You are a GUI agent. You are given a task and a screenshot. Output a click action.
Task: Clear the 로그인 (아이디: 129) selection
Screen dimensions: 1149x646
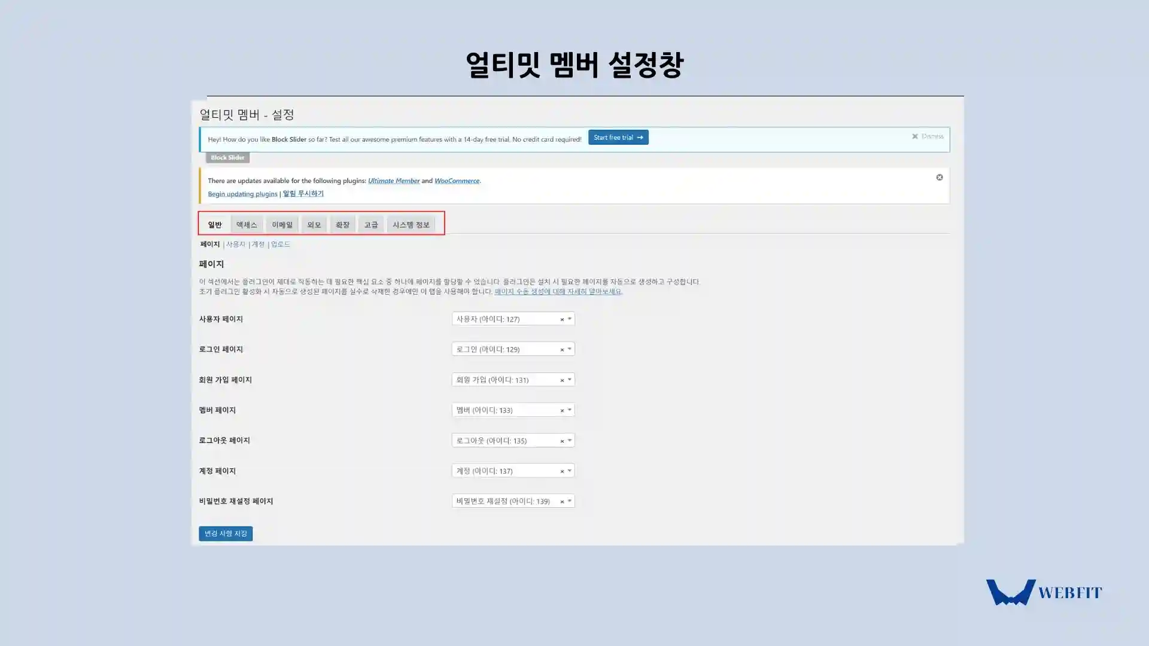coord(562,350)
